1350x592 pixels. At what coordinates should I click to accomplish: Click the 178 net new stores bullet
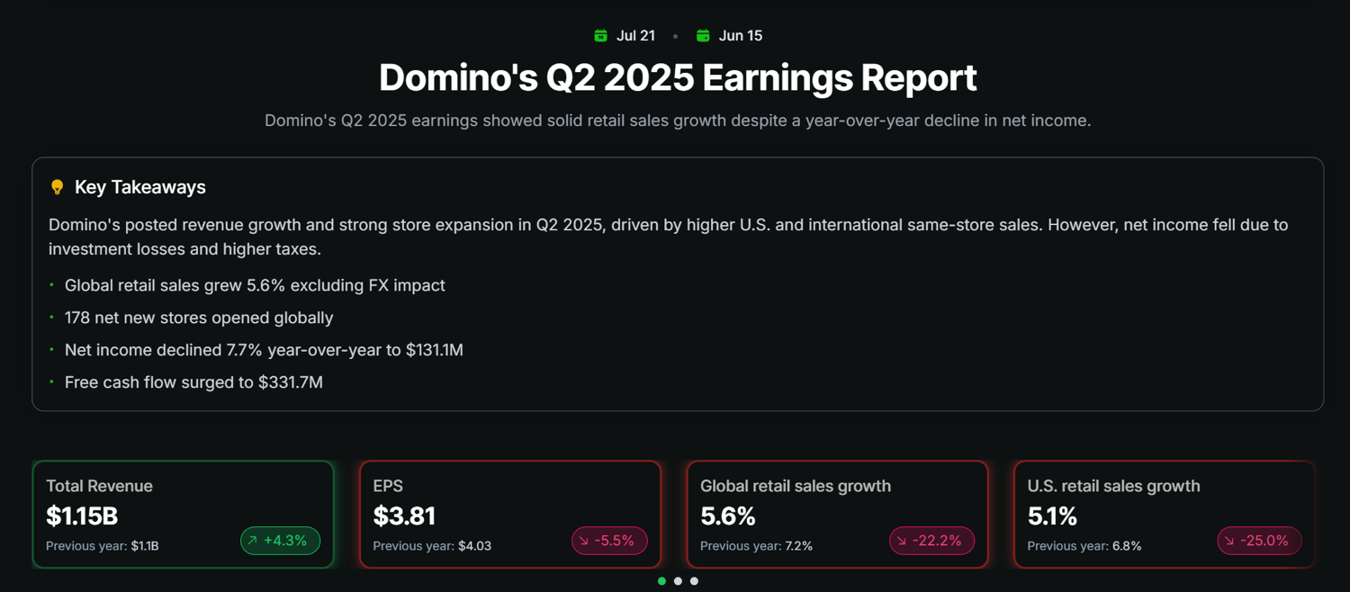click(199, 318)
